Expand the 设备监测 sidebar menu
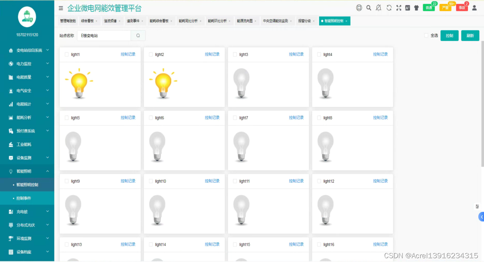This screenshot has width=484, height=262. (x=27, y=158)
